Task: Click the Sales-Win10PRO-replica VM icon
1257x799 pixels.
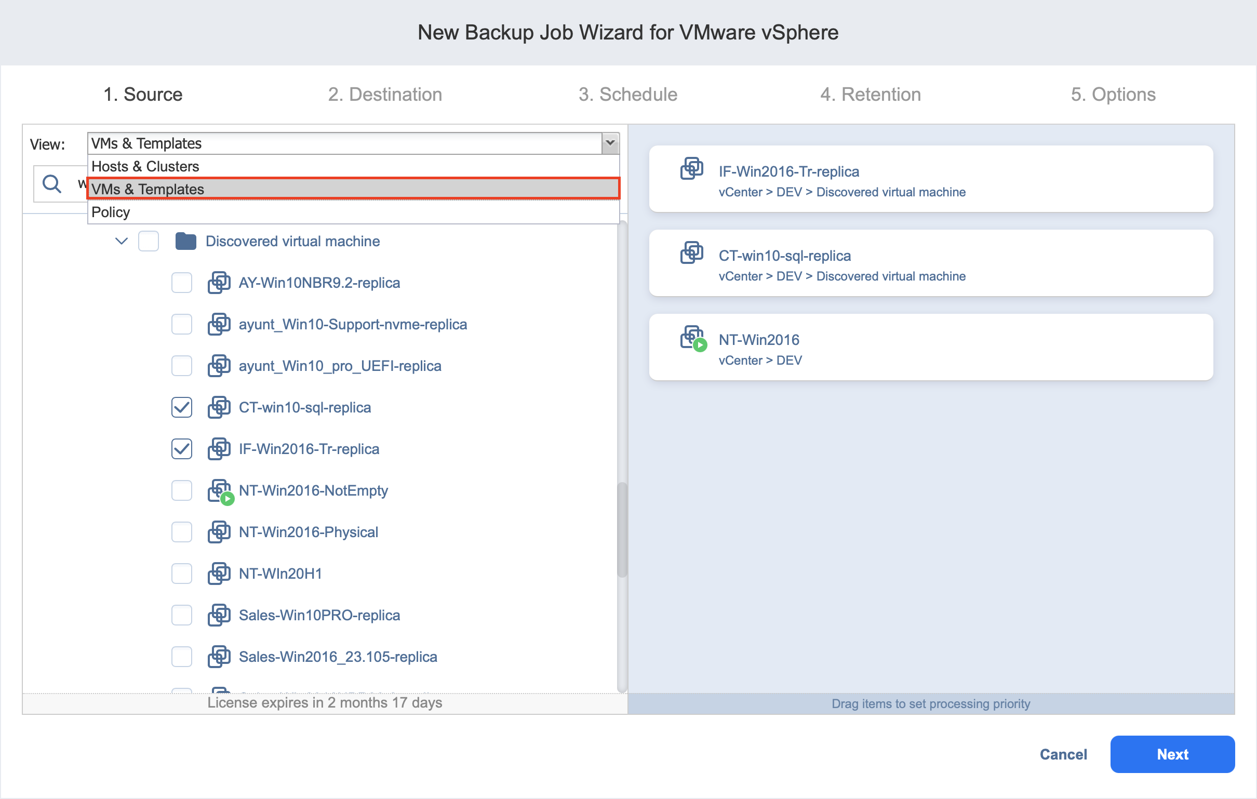Action: 219,615
